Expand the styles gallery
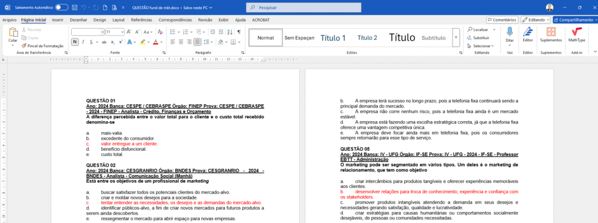The image size is (598, 223). tap(456, 38)
